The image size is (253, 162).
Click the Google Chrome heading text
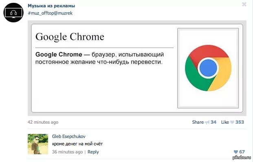(x=70, y=37)
